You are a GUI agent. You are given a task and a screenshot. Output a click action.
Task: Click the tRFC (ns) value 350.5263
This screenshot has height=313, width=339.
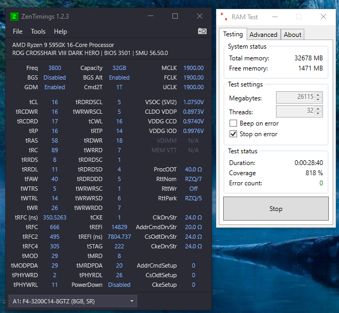tap(54, 217)
